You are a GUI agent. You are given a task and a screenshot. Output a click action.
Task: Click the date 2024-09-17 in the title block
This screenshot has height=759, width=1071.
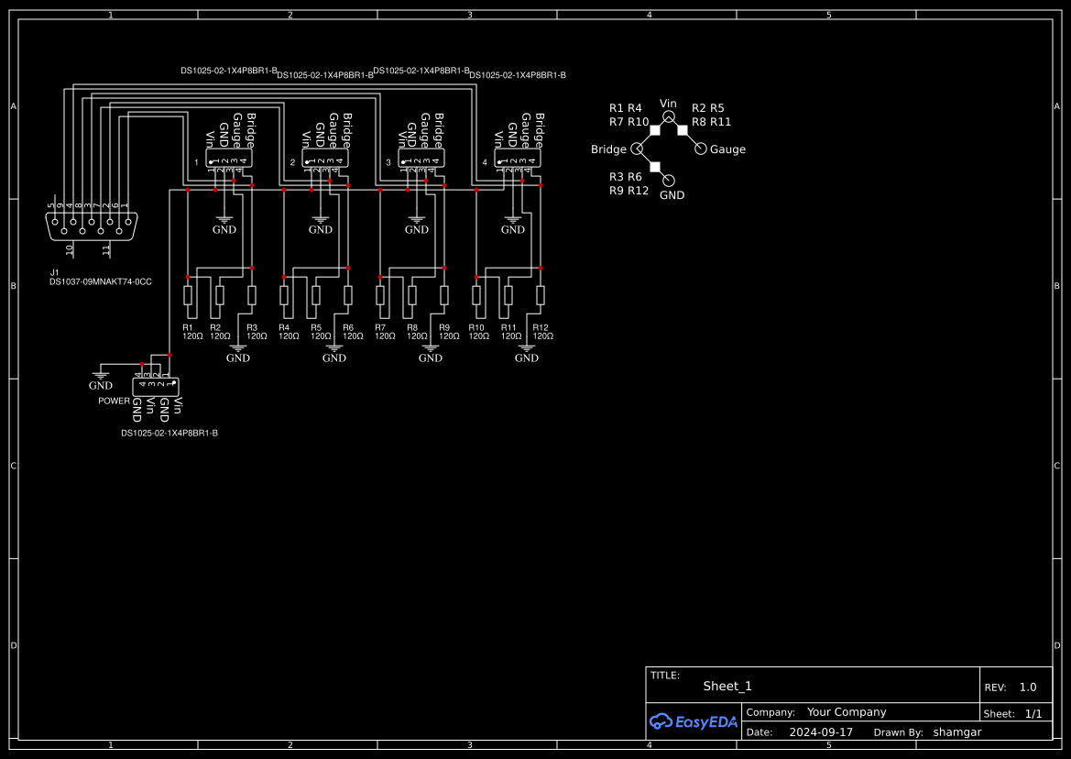[x=823, y=731]
